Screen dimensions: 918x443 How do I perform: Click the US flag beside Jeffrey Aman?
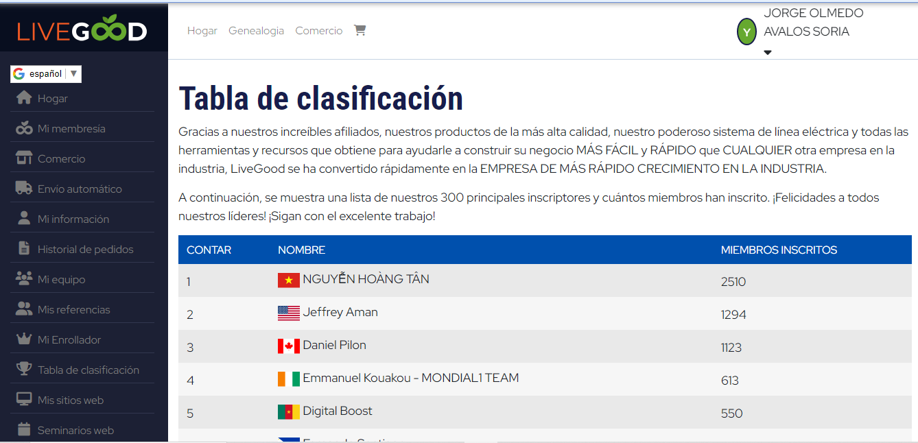pos(289,313)
